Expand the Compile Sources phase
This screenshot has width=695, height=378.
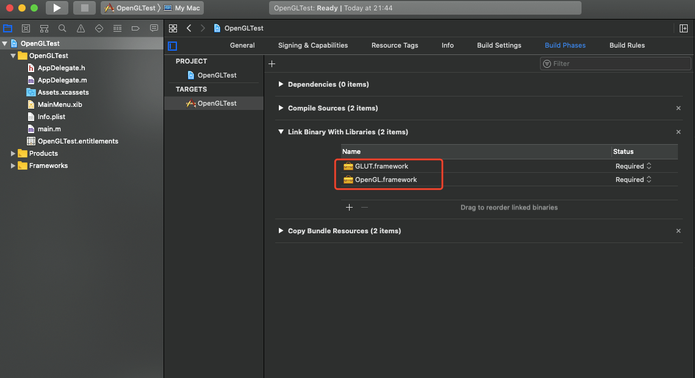coord(281,108)
